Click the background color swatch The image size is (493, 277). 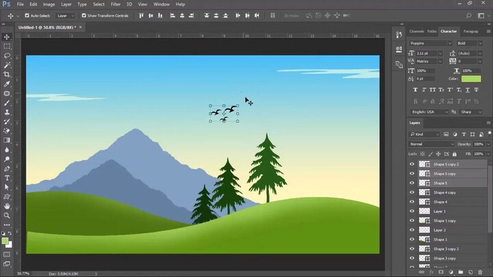click(x=10, y=246)
